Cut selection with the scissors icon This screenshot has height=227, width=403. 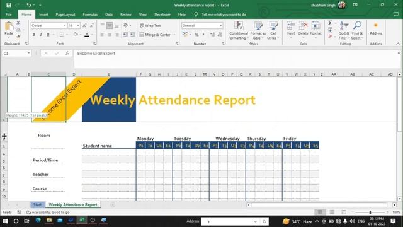[x=18, y=23]
